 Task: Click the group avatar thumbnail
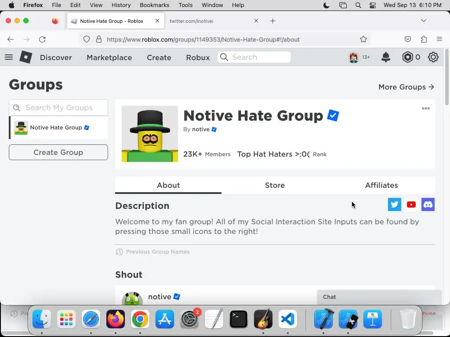point(150,134)
